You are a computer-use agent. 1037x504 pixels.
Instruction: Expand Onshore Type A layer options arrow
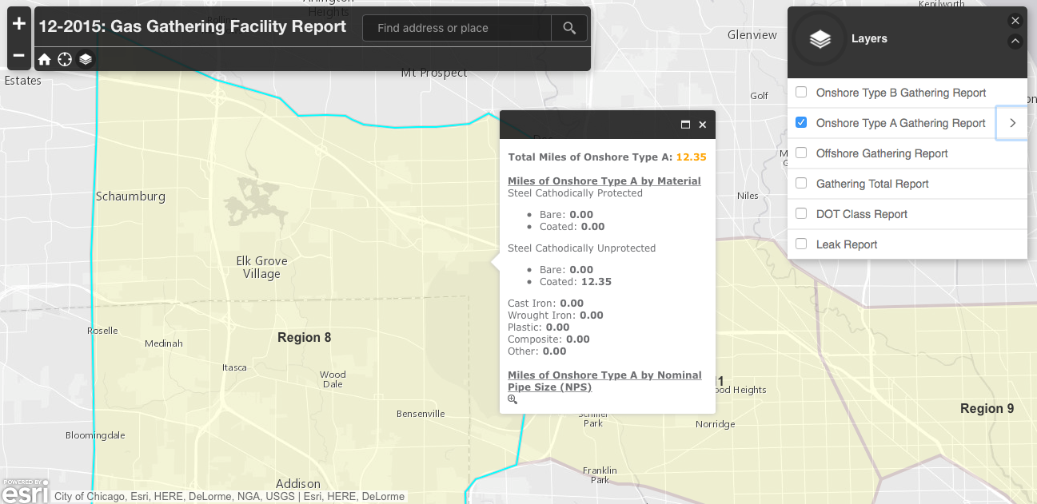click(1012, 123)
